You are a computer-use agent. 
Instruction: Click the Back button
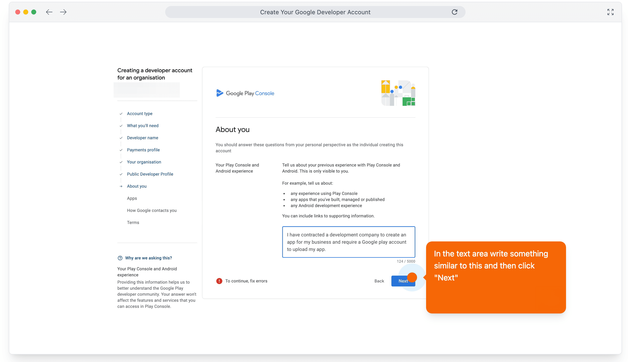379,281
